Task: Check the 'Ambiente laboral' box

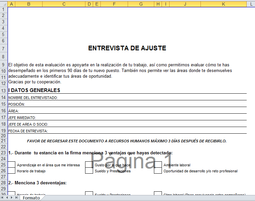Action: (x=158, y=165)
